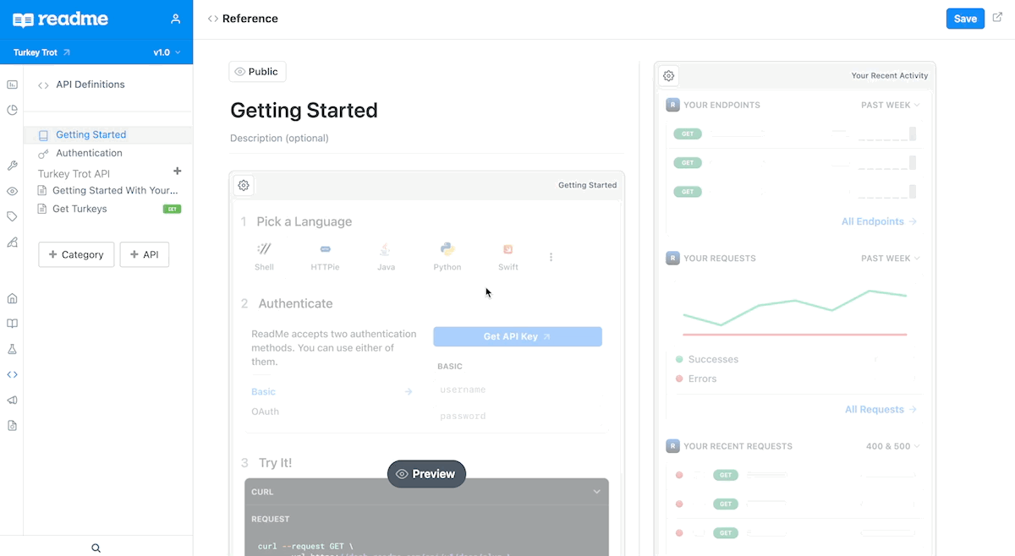Select Swift language icon

pos(507,256)
